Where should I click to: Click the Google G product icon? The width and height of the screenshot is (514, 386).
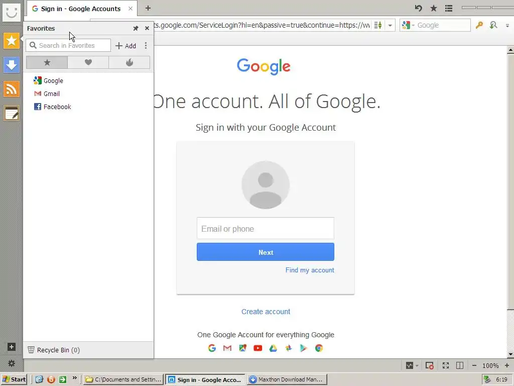pos(212,348)
